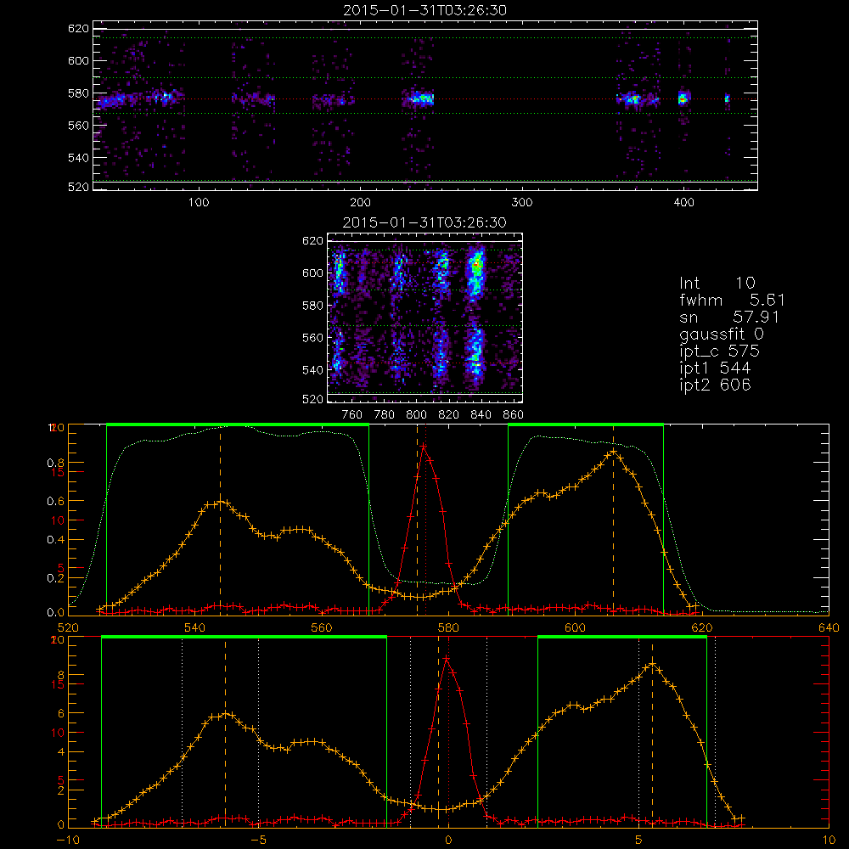Click the brightest streak near 840 in middle image upper band
This screenshot has height=849, width=849.
tap(476, 265)
